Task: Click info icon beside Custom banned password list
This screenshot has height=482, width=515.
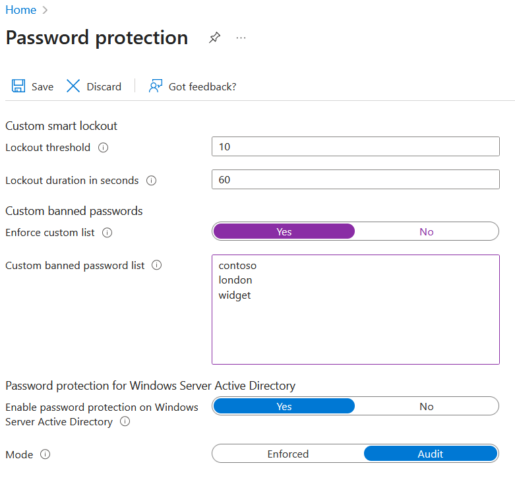Action: 157,266
